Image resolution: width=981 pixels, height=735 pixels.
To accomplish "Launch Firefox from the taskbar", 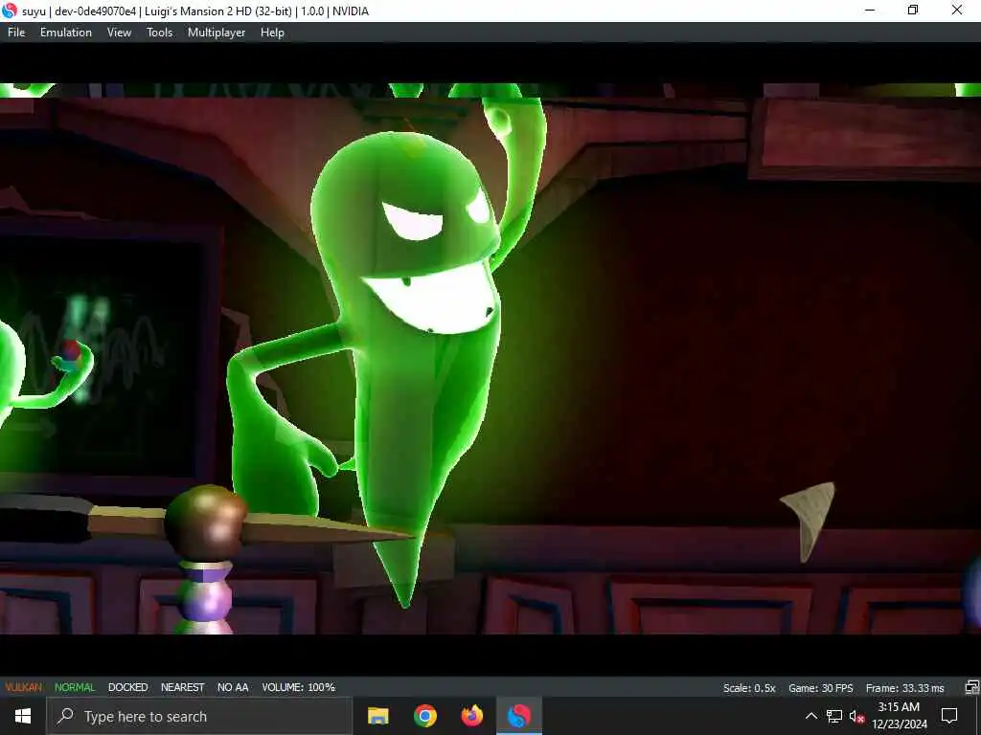I will [x=471, y=716].
